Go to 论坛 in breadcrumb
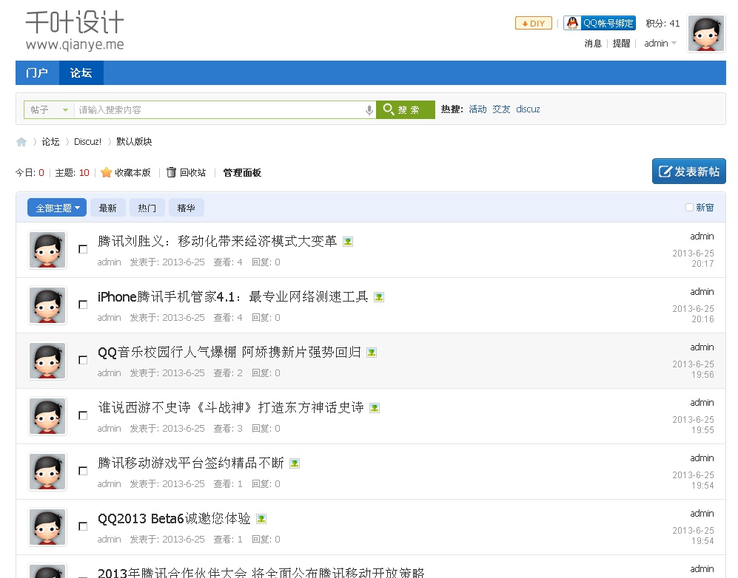 click(x=50, y=141)
